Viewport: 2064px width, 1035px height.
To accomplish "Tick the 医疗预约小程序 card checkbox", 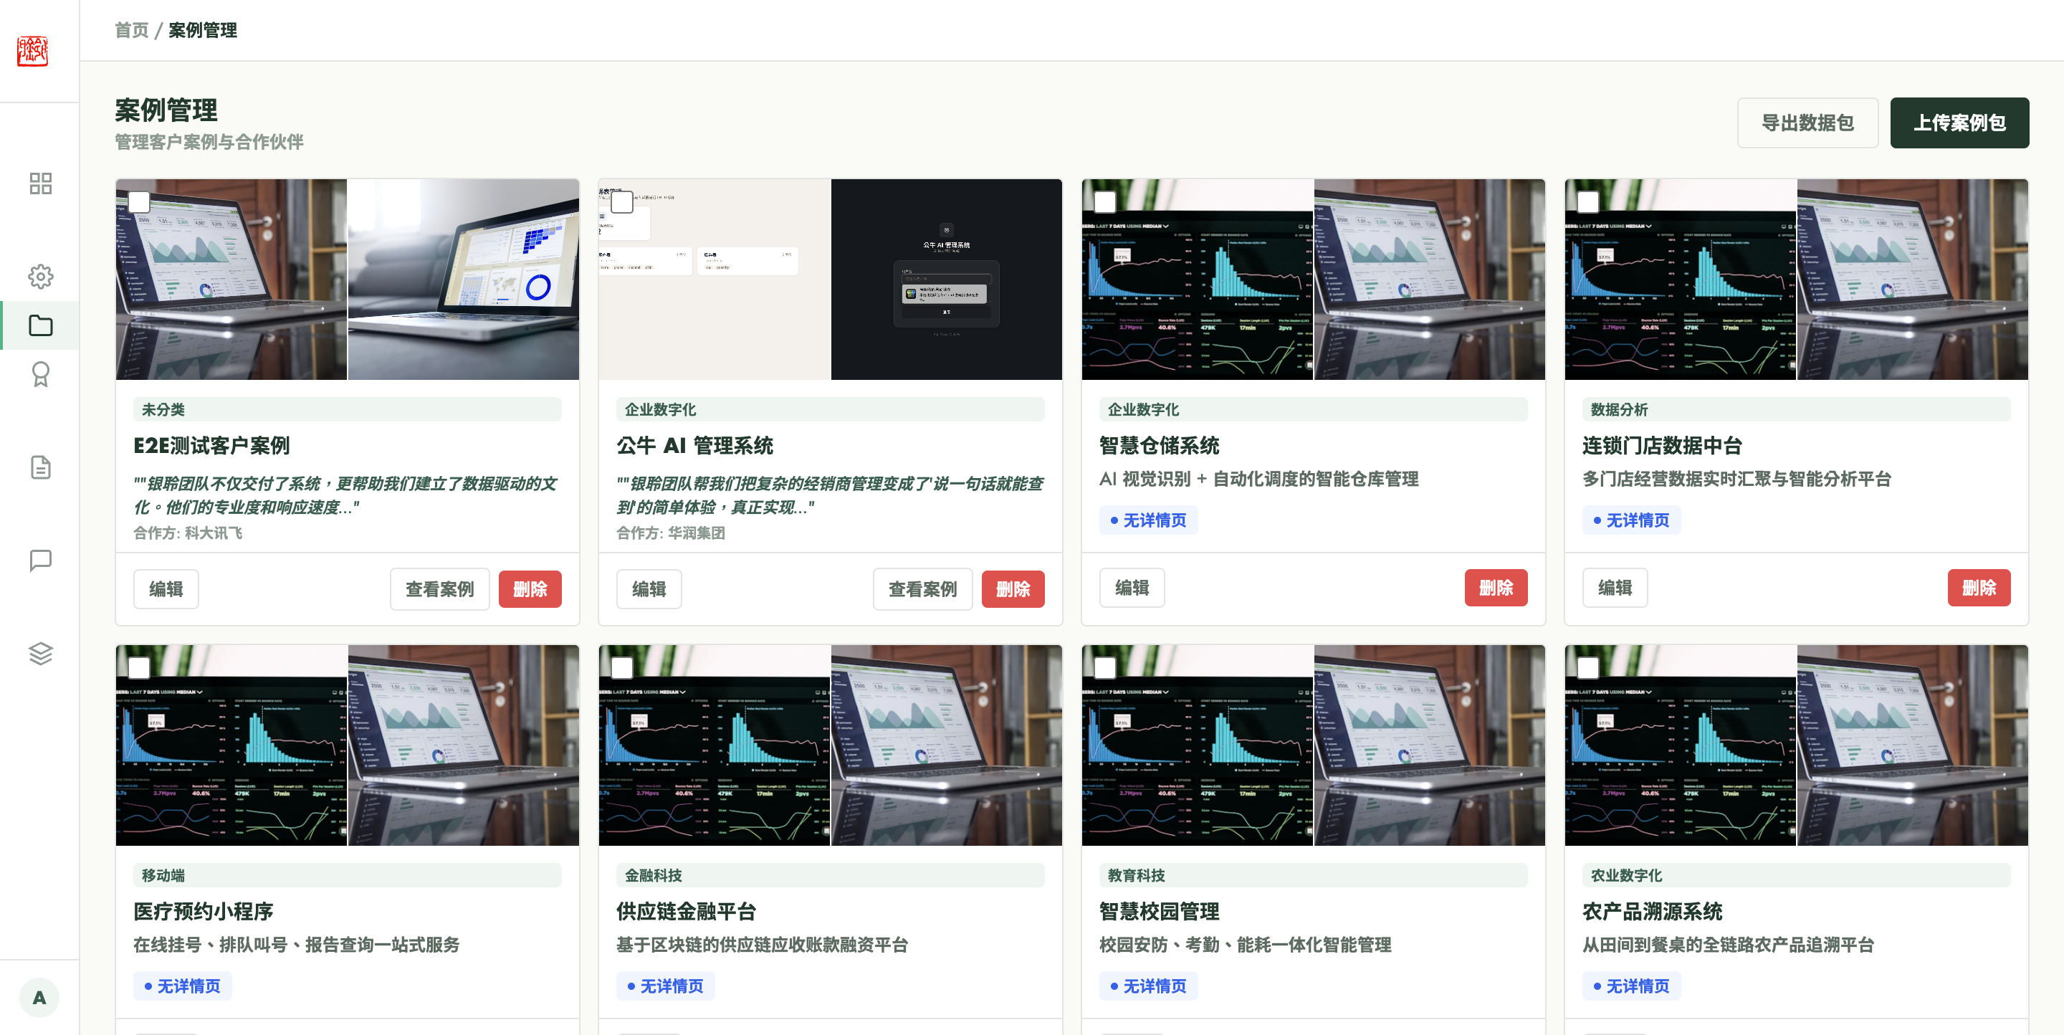I will pos(140,668).
